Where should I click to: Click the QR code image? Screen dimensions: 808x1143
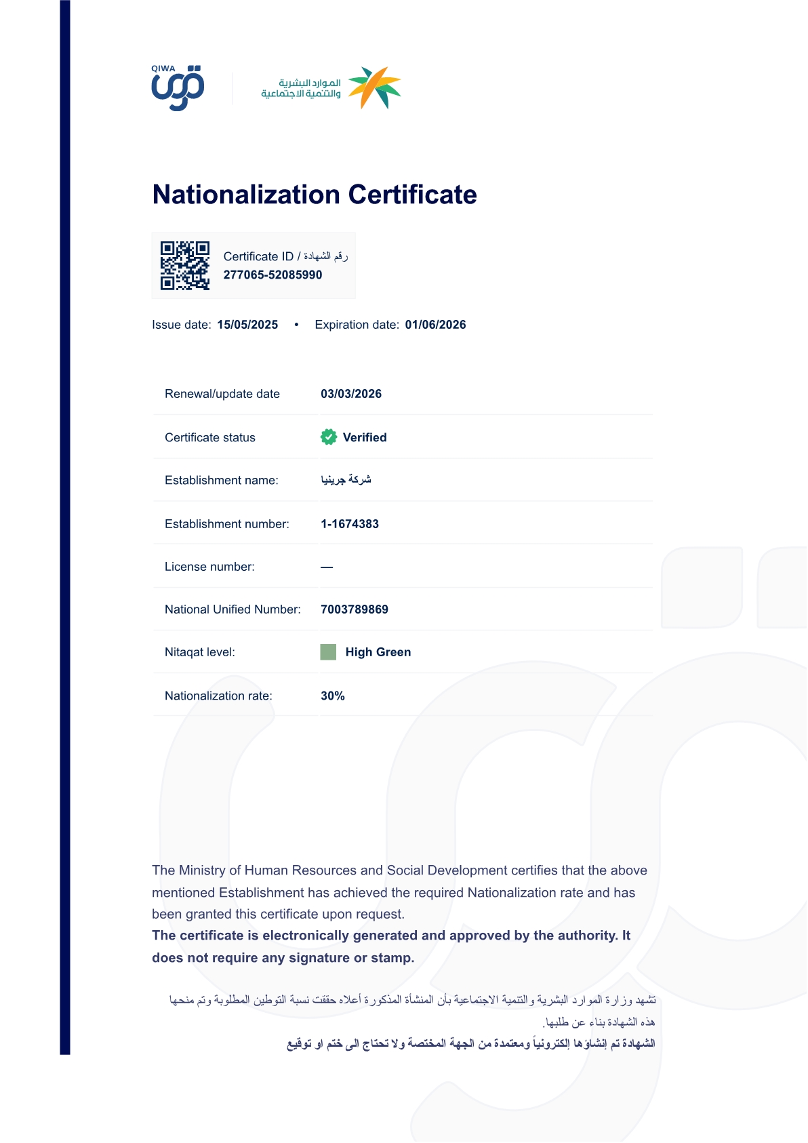click(185, 266)
